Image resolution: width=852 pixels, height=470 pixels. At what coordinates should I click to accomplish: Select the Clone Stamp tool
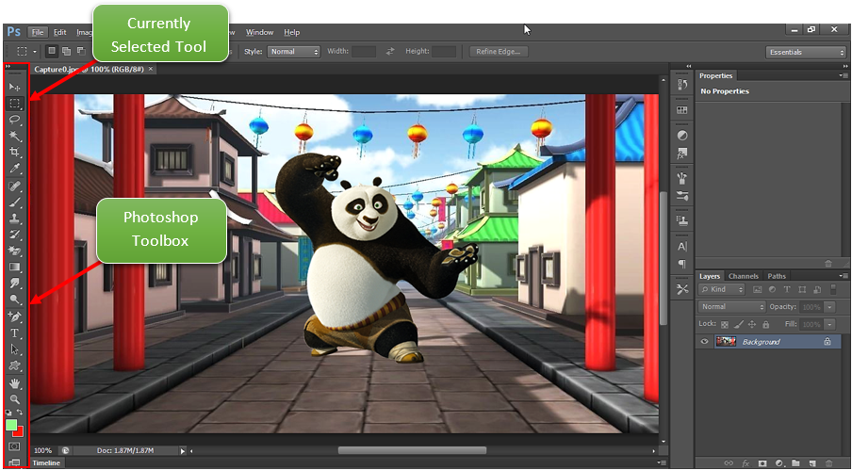(x=15, y=219)
